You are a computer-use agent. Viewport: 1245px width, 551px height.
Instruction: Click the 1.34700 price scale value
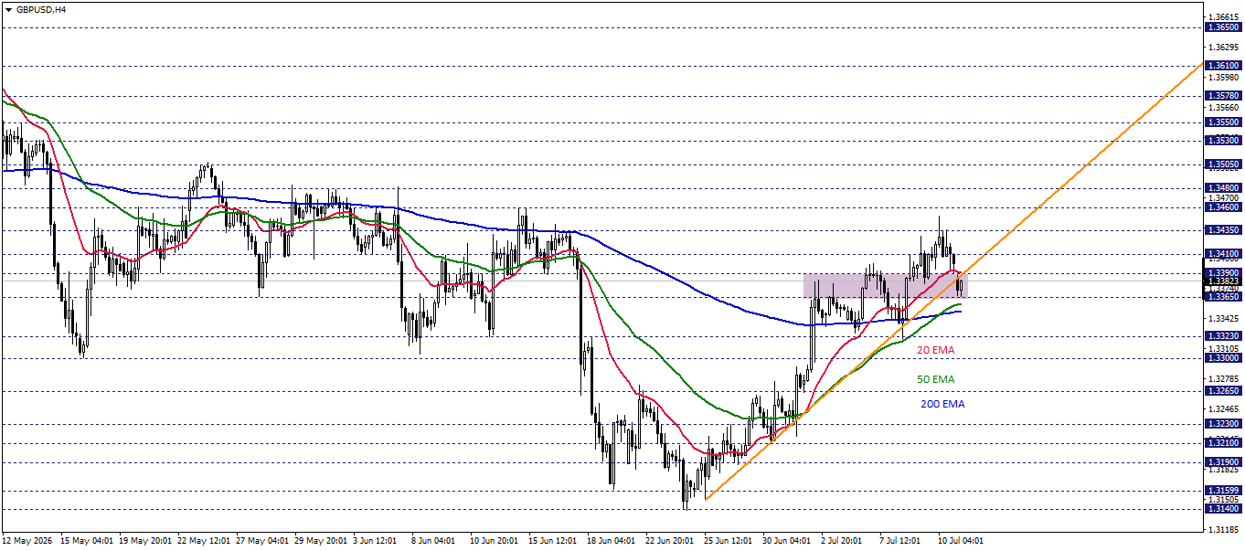(1223, 197)
